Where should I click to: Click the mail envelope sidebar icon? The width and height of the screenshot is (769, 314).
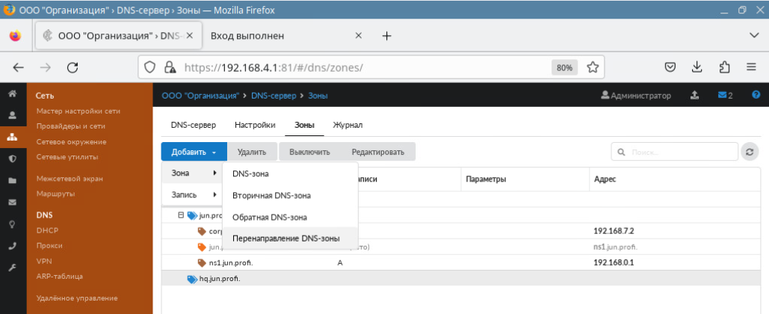click(12, 202)
